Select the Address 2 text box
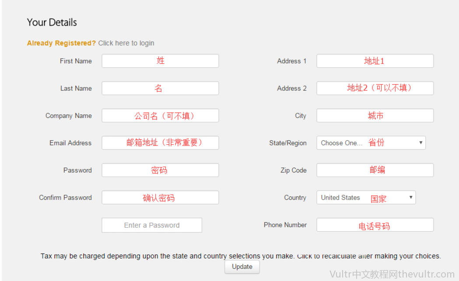The image size is (459, 281). 375,88
